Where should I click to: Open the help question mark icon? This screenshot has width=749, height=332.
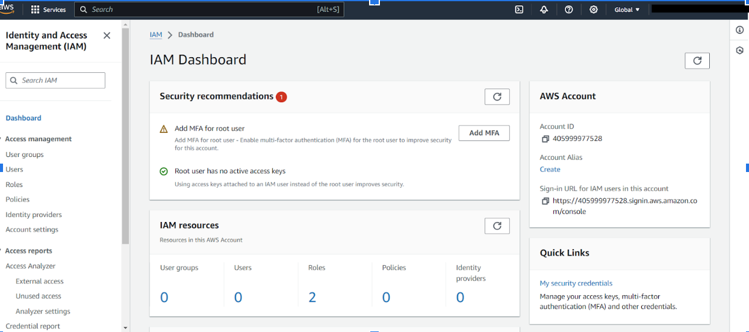pos(568,10)
